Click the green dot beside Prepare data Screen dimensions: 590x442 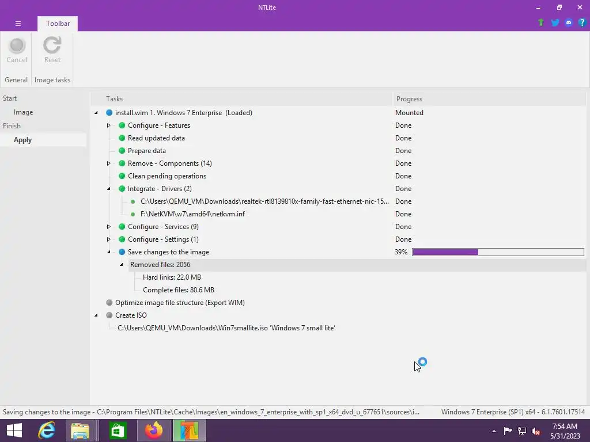(122, 151)
